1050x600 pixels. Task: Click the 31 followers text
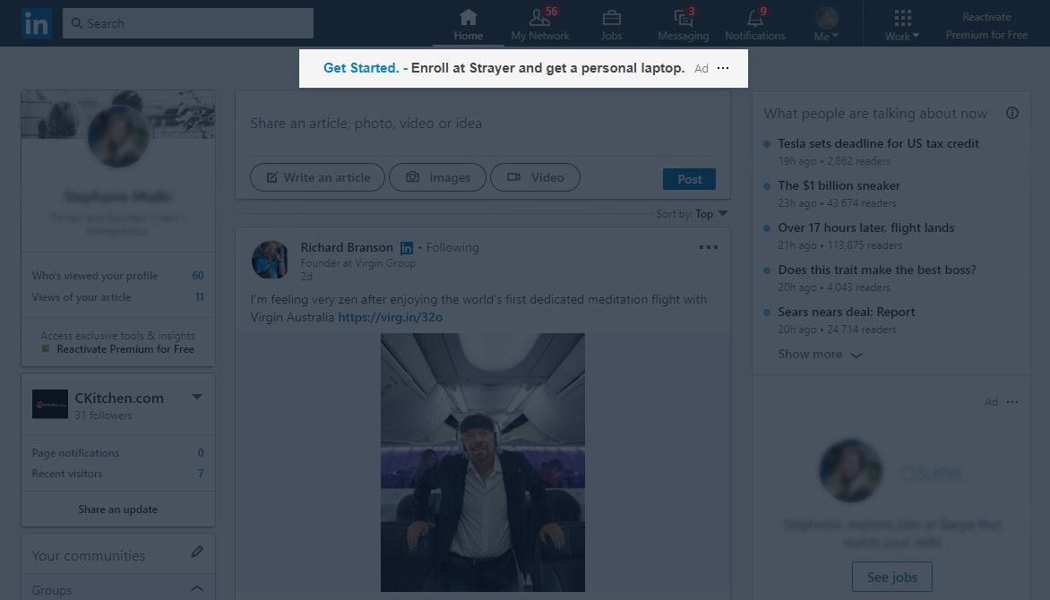[103, 416]
